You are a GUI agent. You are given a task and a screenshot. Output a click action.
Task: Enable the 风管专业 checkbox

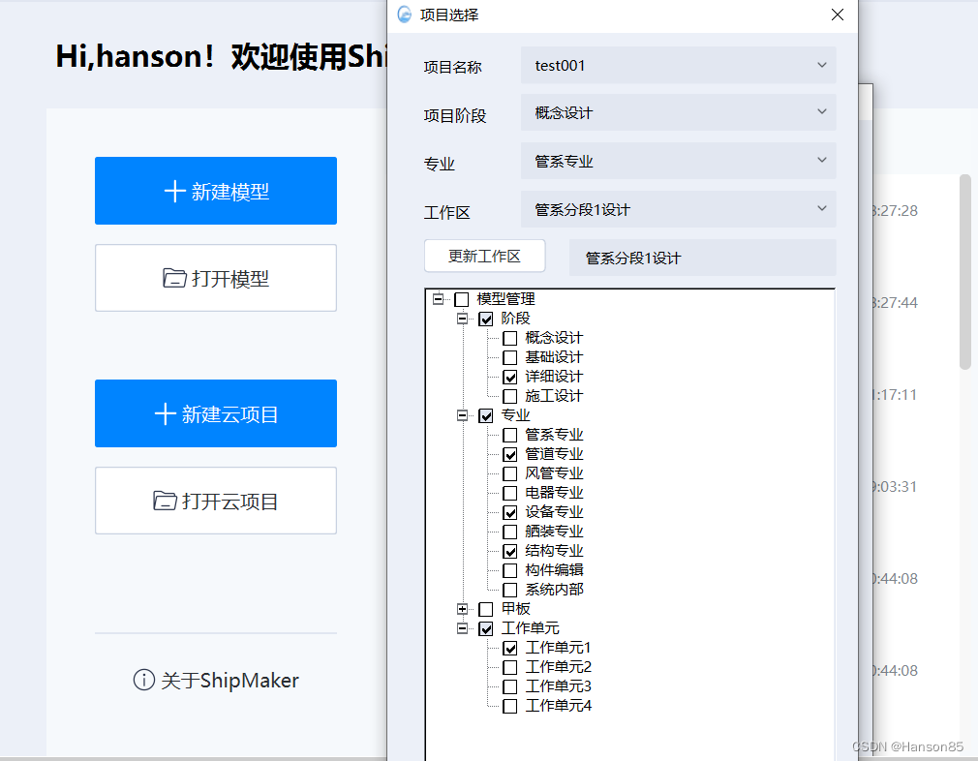tap(510, 473)
